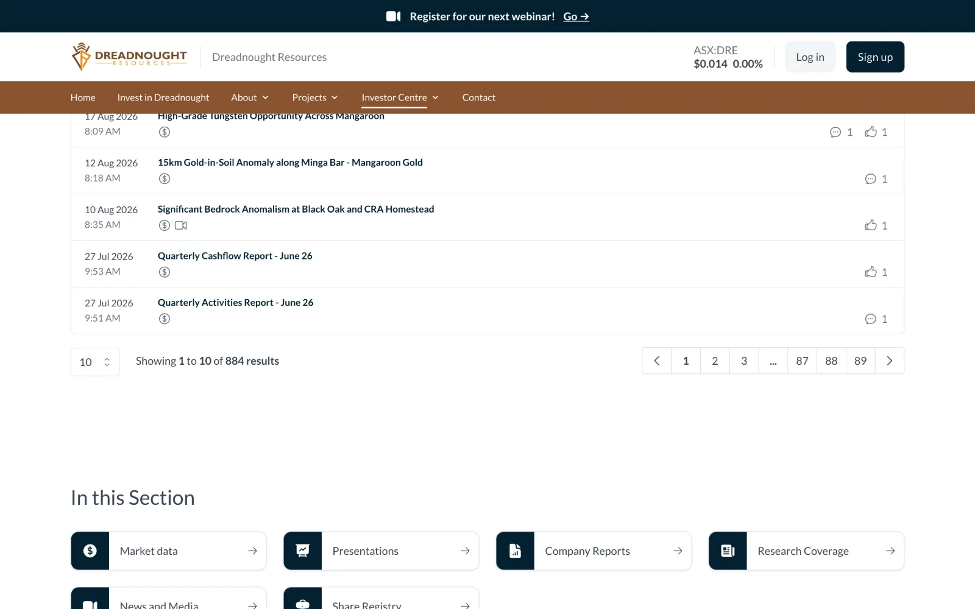975x609 pixels.
Task: Click dollar icon under Significant Bedrock Anomalism
Action: [165, 225]
